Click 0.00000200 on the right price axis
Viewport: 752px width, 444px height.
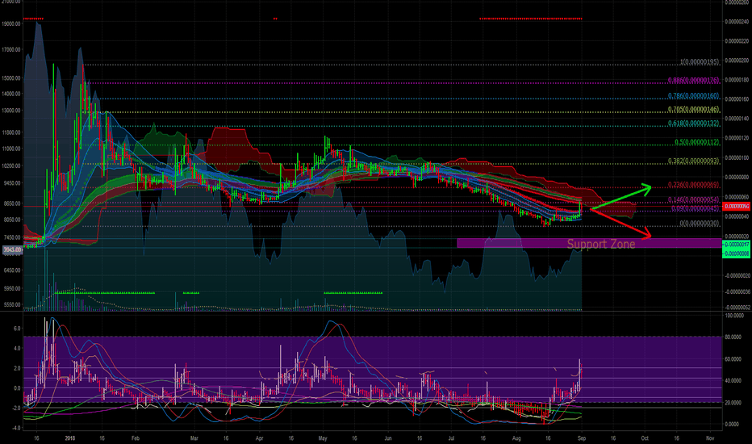737,61
